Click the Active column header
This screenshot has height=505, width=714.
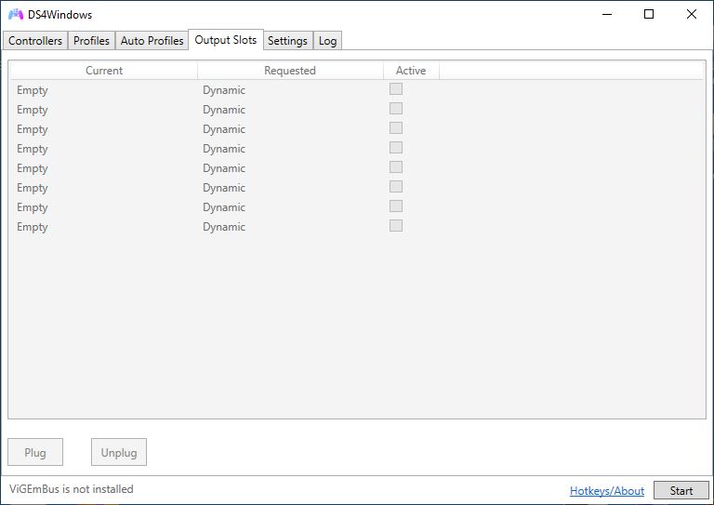[x=411, y=71]
